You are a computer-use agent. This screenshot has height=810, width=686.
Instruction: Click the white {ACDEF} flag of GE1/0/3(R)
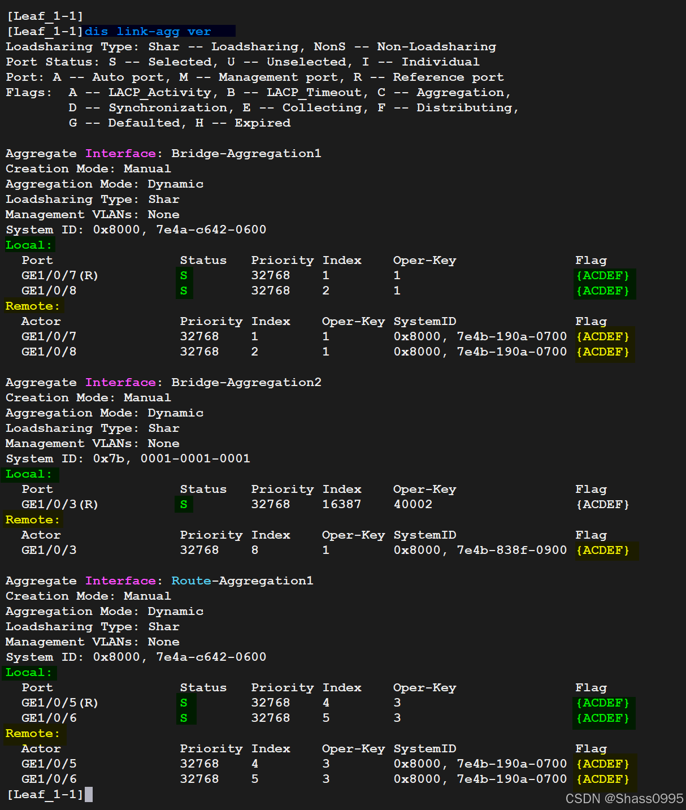point(603,505)
